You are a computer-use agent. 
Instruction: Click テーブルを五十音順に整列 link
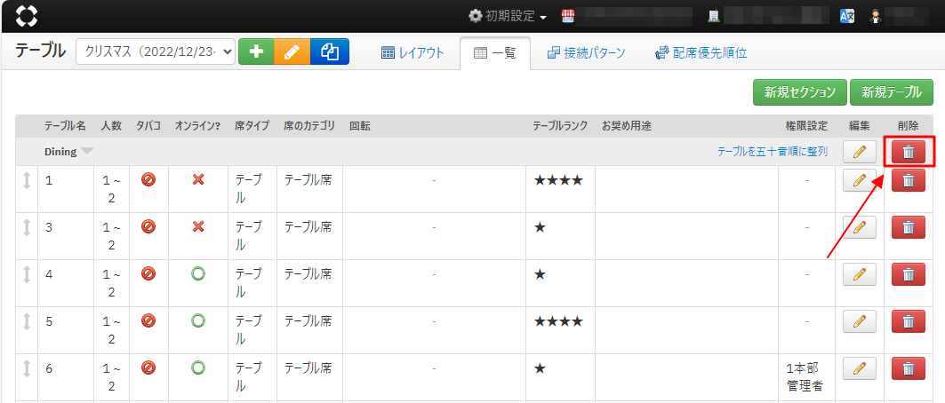coord(772,152)
